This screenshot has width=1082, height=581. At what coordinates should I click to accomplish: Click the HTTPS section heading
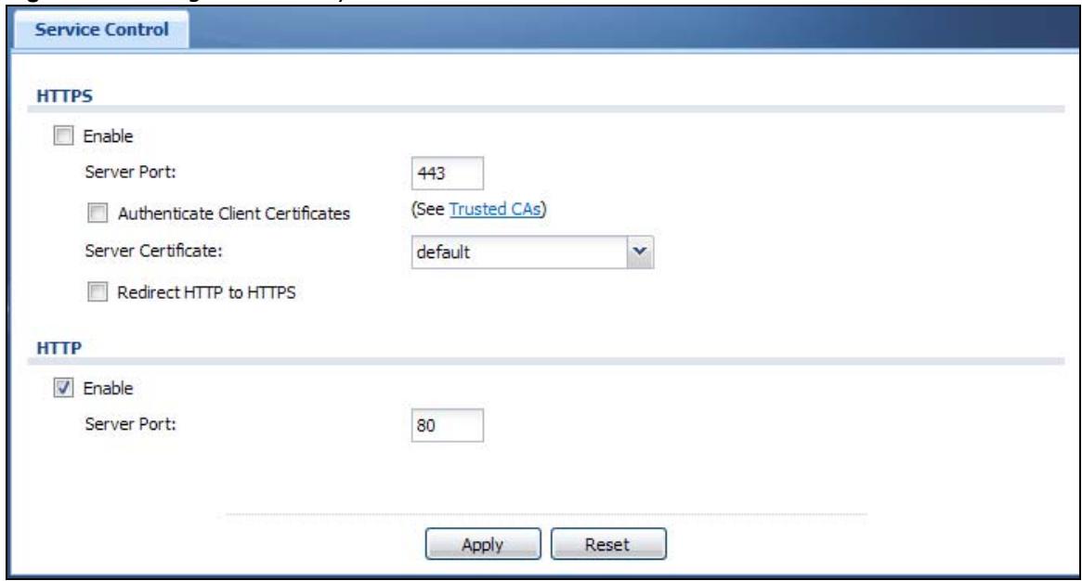coord(64,96)
